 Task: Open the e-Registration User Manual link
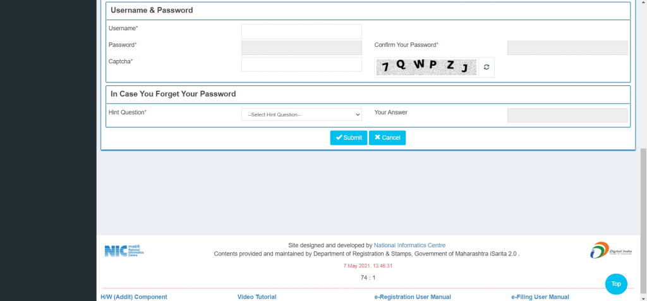413,297
